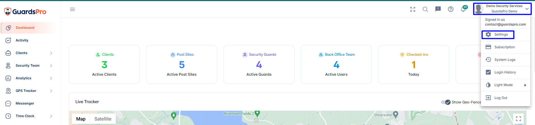Open the notifications bell with badge 69
Screen dimensions: 535x125
click(x=463, y=9)
